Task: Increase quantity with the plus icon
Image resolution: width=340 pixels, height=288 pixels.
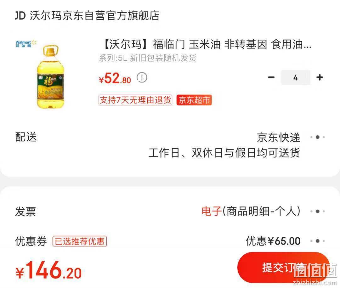Action: (x=320, y=77)
